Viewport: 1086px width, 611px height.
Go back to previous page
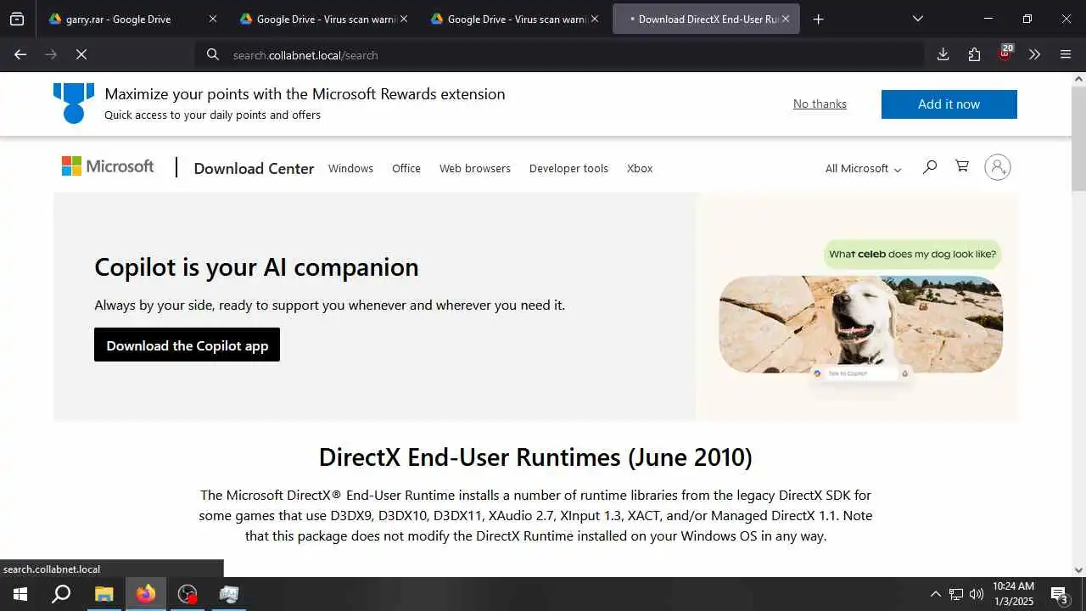click(20, 54)
